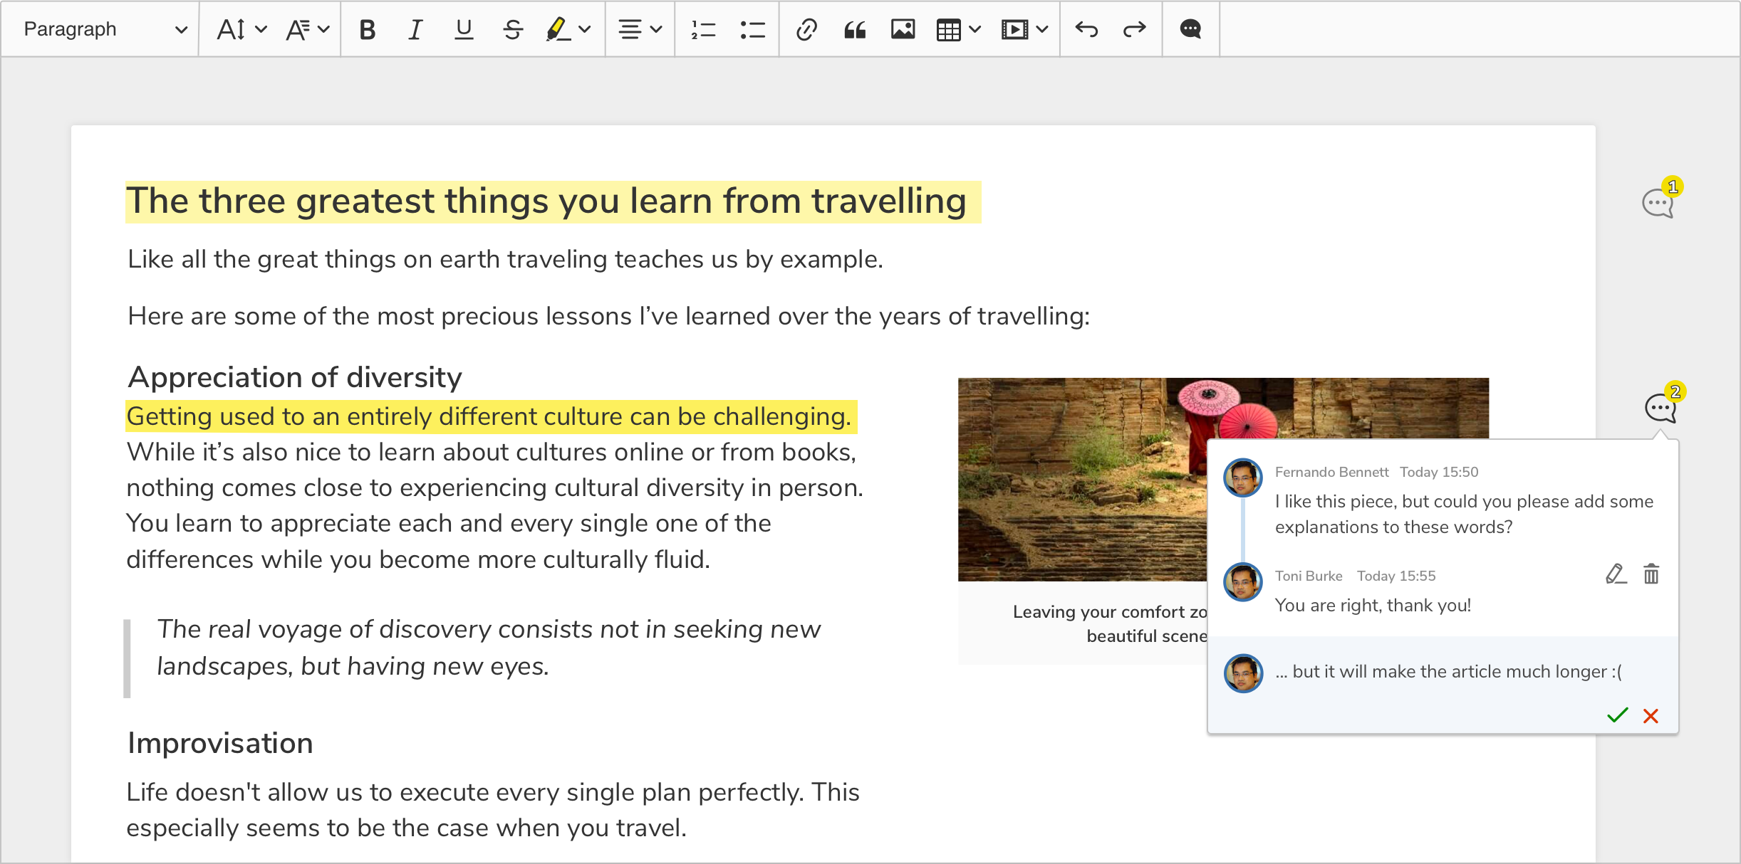The image size is (1741, 864).
Task: Toggle numbered list formatting
Action: coord(703,30)
